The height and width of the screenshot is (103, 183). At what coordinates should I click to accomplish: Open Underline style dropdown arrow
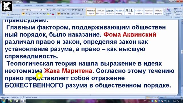[x=31, y=14]
